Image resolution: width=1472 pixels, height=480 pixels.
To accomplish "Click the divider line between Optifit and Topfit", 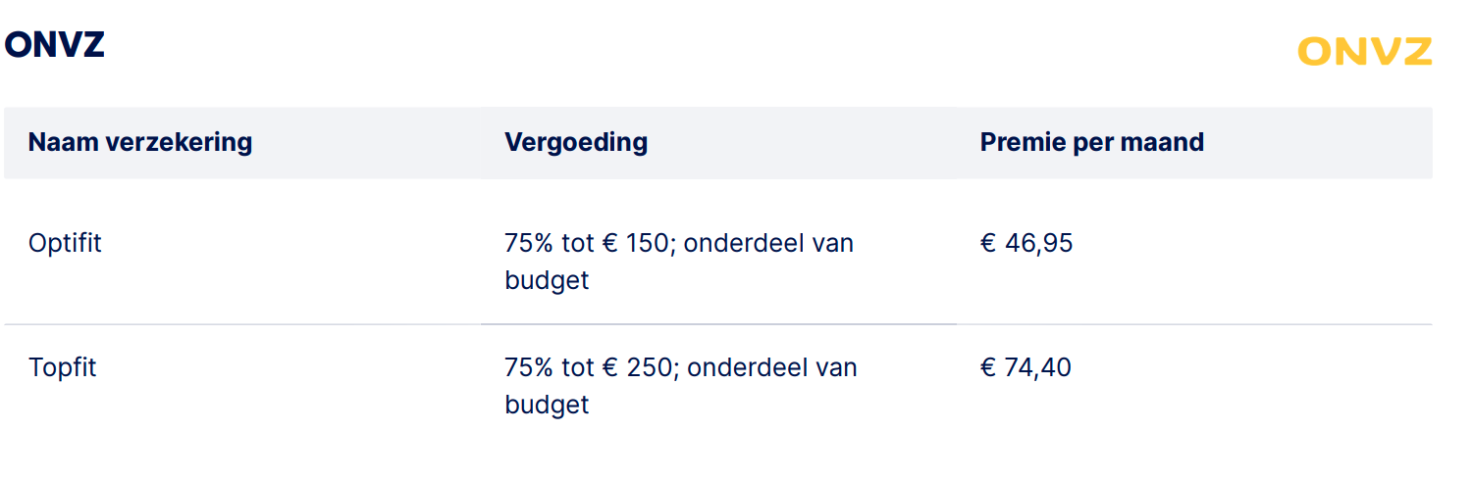I will point(717,323).
